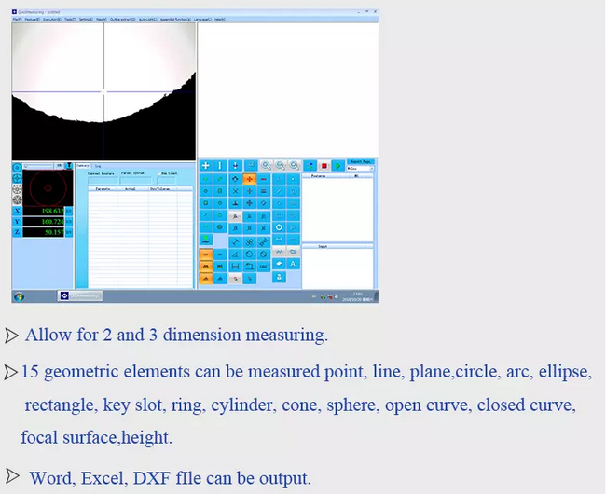The height and width of the screenshot is (494, 606).
Task: Toggle the top orange highlighted mode button
Action: [x=205, y=253]
